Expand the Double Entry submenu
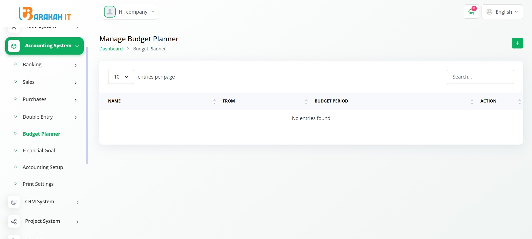Image resolution: width=532 pixels, height=239 pixels. click(75, 117)
